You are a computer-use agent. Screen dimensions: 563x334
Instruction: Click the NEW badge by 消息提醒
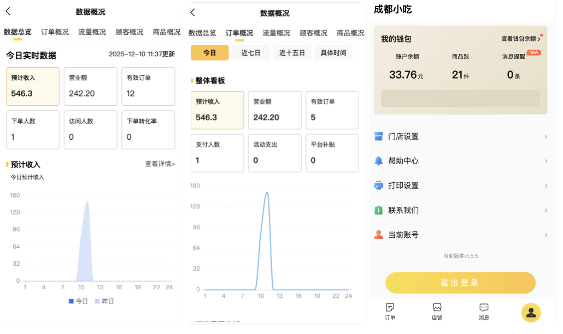pos(534,53)
